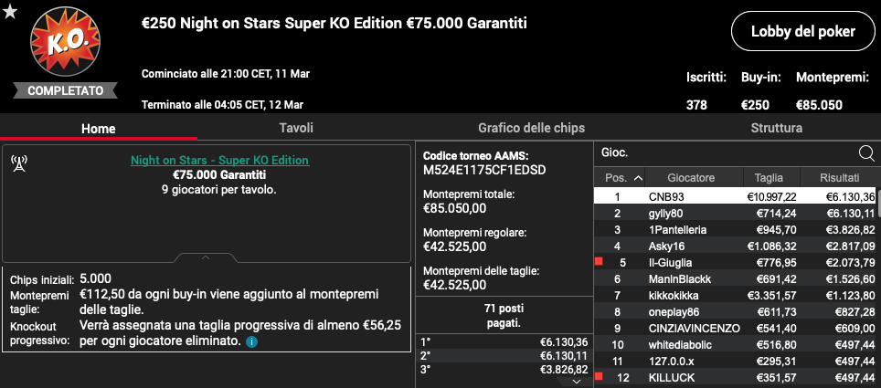Screen dimensions: 881x388
Task: Go to the Home tab
Action: click(x=99, y=128)
